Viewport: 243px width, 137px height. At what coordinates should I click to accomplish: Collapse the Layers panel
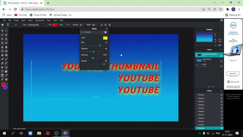click(221, 50)
